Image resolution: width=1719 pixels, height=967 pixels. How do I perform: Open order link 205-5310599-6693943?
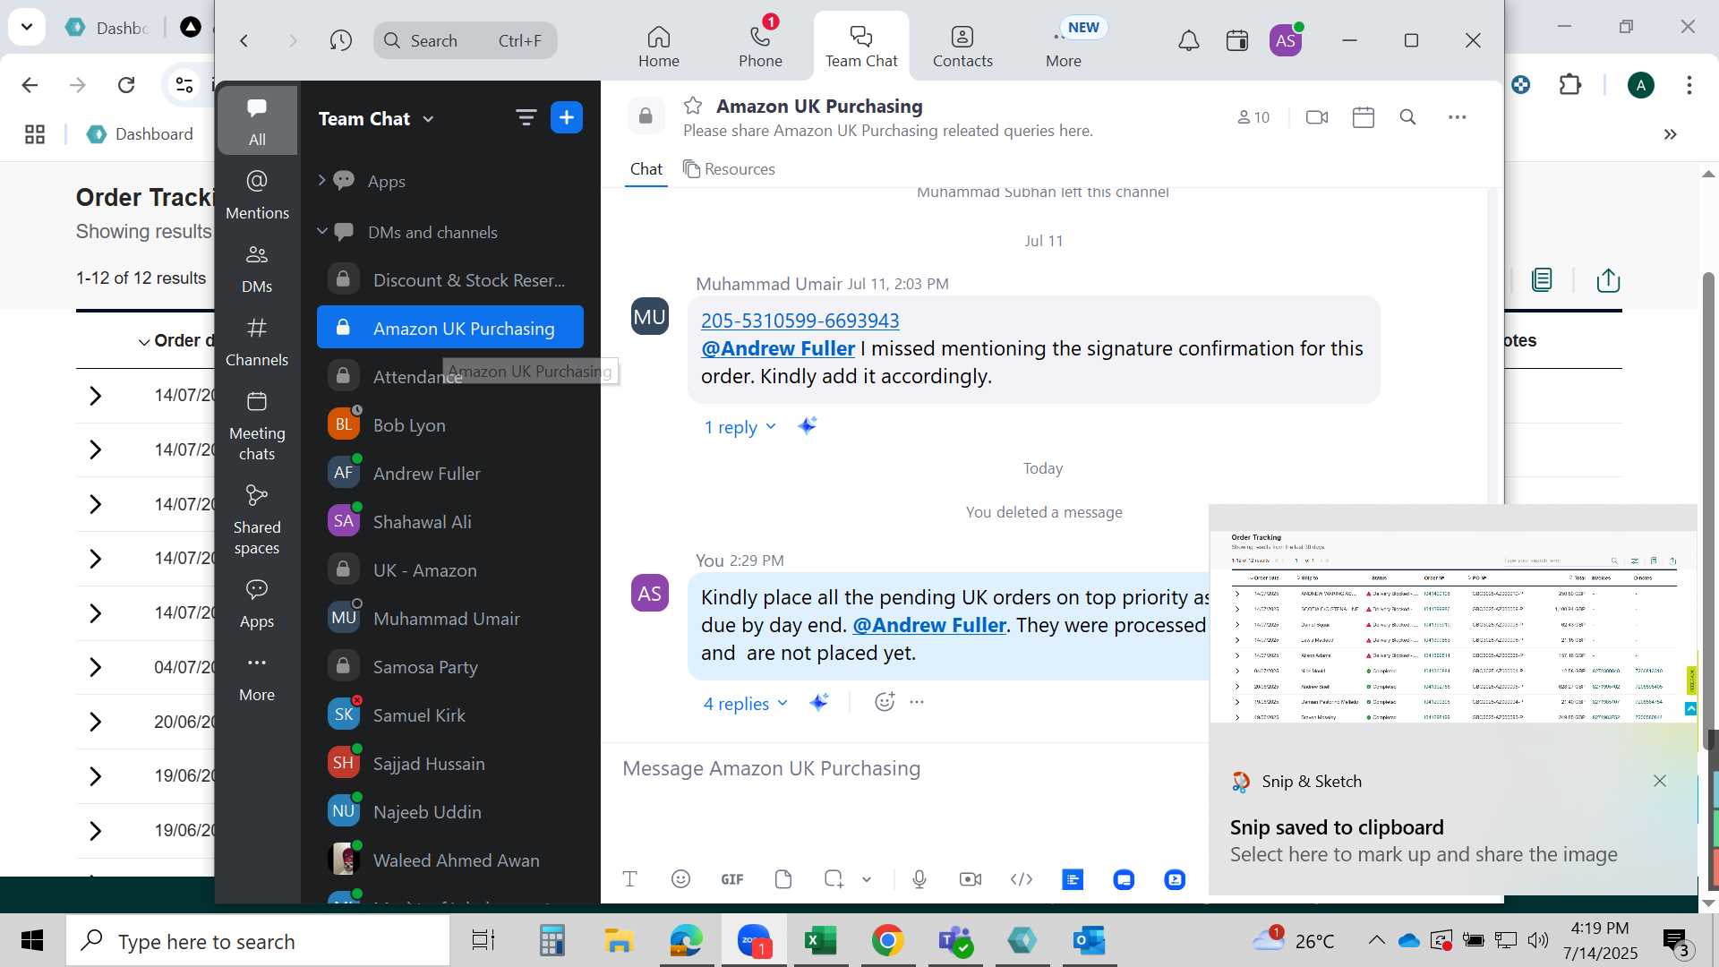(800, 321)
